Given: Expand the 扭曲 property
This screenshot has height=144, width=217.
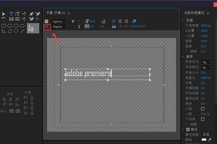Looking at the screenshot, I should coord(186,124).
